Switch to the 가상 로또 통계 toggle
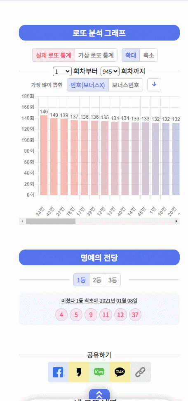 pos(96,55)
